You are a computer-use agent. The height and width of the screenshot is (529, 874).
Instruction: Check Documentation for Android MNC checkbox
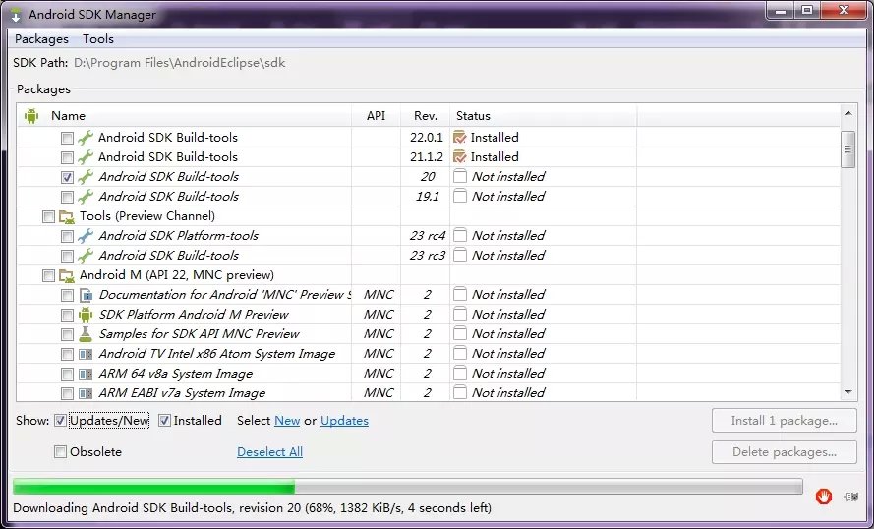point(67,295)
